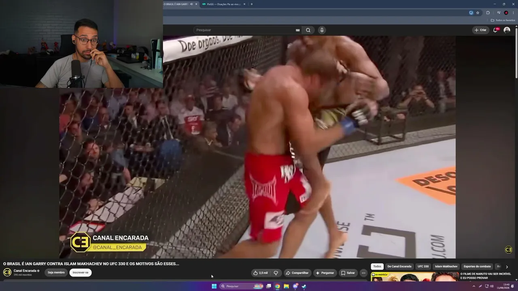Mute the YouTube tab via speaker icon

coord(191,4)
